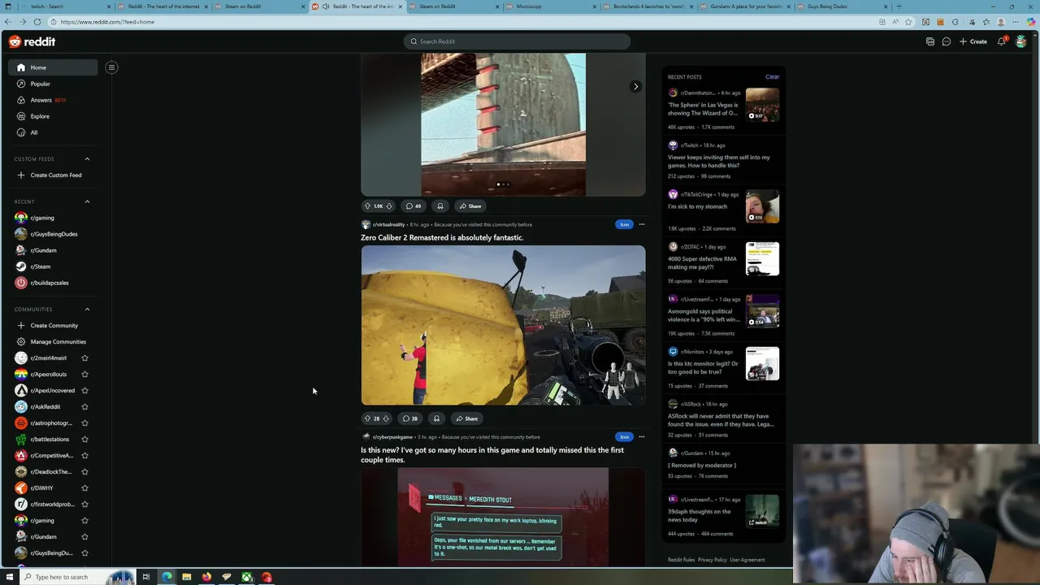Open the user avatar menu
Viewport: 1040px width, 585px height.
click(x=1021, y=41)
